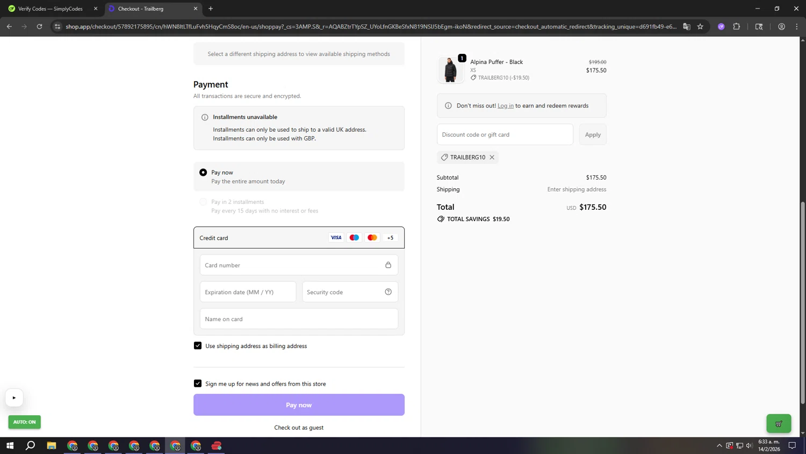This screenshot has height=454, width=806.
Task: Click the Security code field
Action: pos(350,292)
